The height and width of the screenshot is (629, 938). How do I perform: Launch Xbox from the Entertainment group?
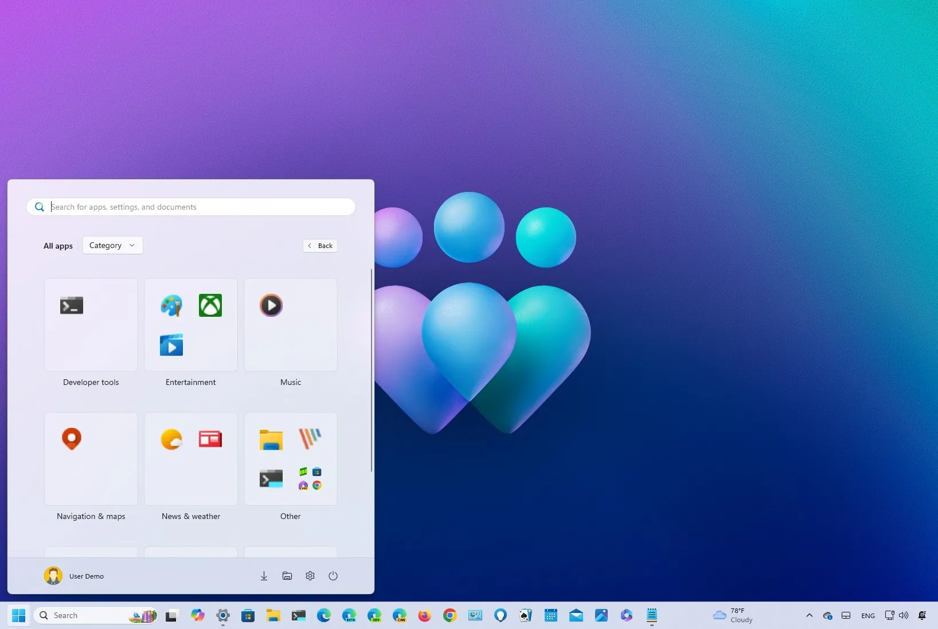tap(210, 305)
